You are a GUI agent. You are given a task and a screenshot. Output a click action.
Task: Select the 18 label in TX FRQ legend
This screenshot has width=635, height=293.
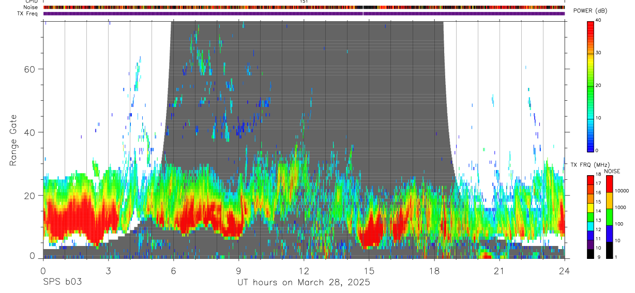598,175
